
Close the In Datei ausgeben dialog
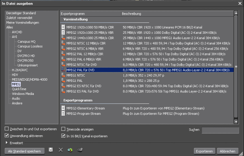pos(240,3)
